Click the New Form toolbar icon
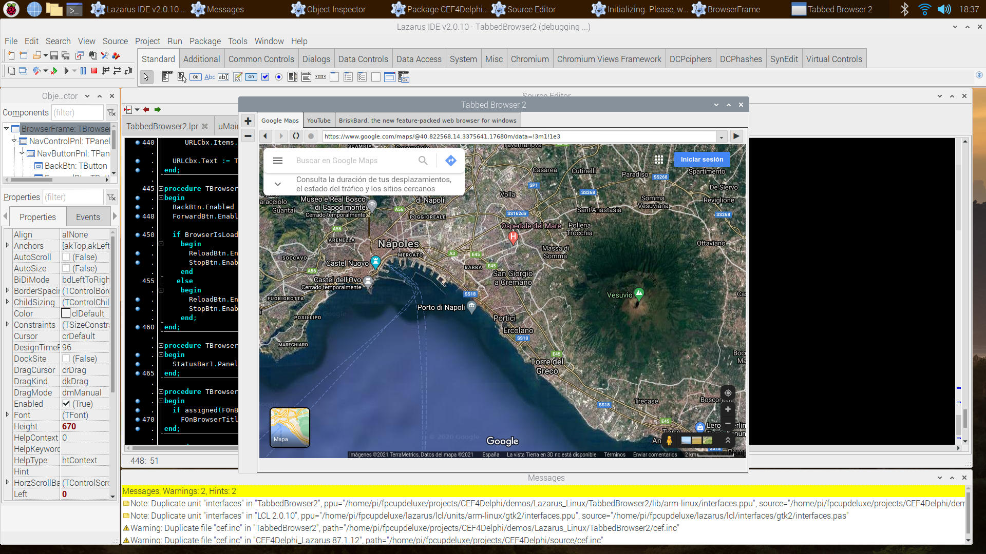This screenshot has width=986, height=554. click(x=23, y=55)
